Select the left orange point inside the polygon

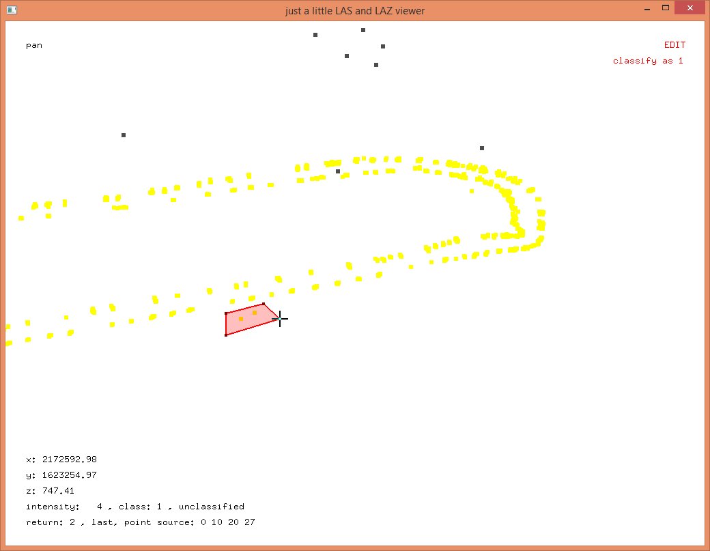[x=241, y=319]
